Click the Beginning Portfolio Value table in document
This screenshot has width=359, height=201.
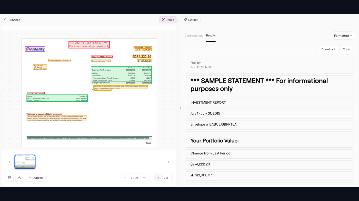121,75
